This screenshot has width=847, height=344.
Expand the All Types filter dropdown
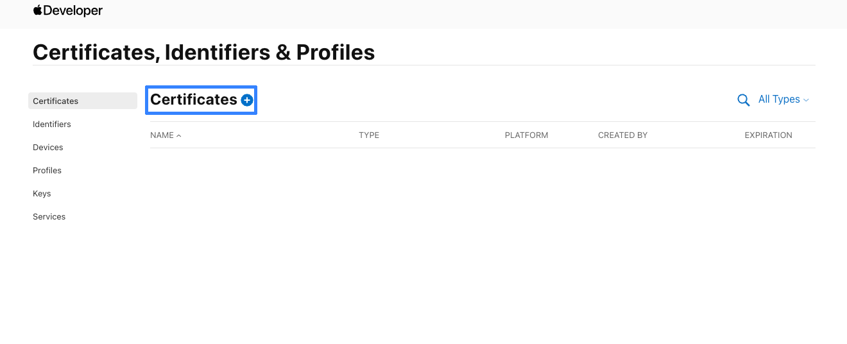tap(783, 99)
